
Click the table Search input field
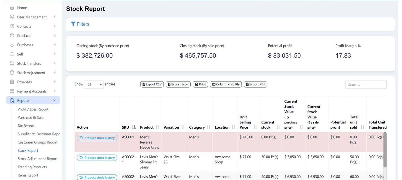pos(366,84)
